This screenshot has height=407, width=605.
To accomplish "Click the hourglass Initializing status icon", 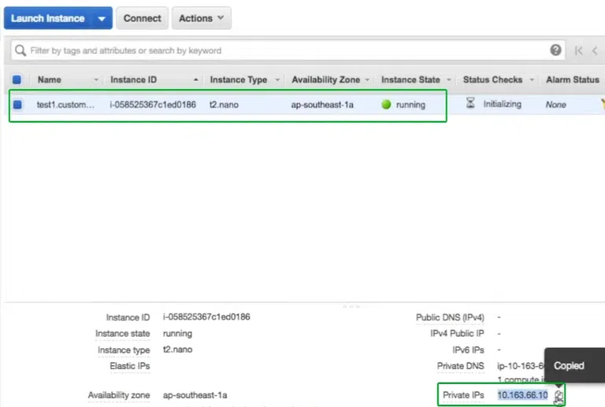I will (470, 103).
